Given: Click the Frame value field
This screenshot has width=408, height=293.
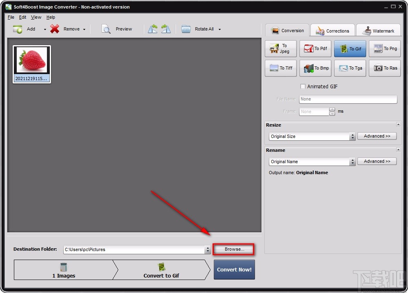Looking at the screenshot, I should (x=314, y=112).
